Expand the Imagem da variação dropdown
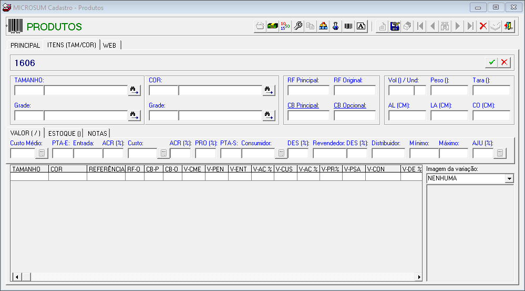The height and width of the screenshot is (291, 525). (509, 178)
